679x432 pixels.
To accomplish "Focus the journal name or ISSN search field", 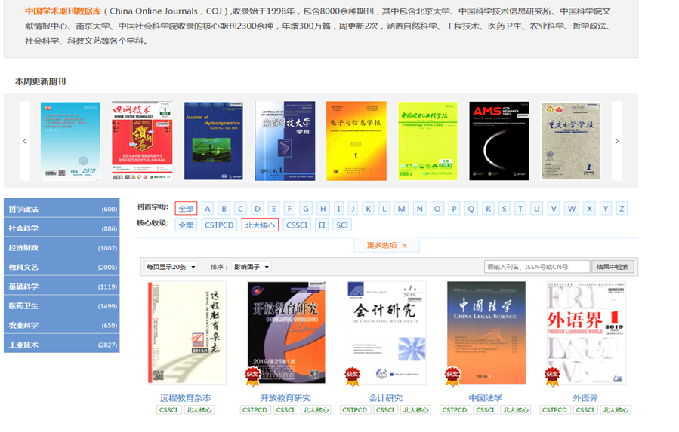I will coord(537,267).
